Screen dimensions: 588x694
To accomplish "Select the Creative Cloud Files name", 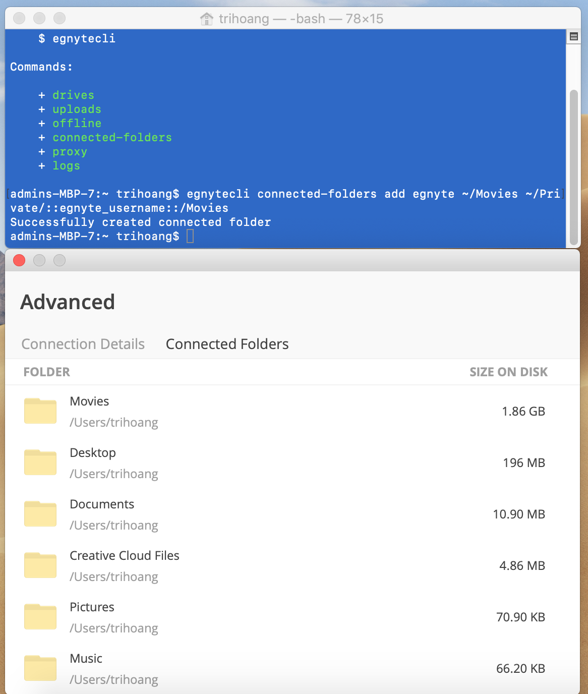I will click(125, 555).
